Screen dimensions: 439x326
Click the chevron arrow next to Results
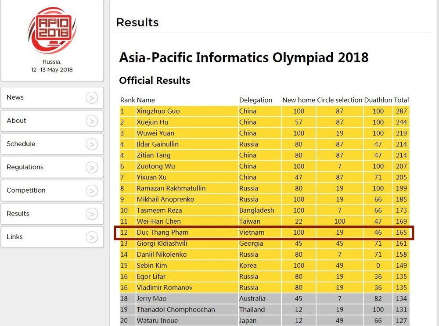pos(92,214)
